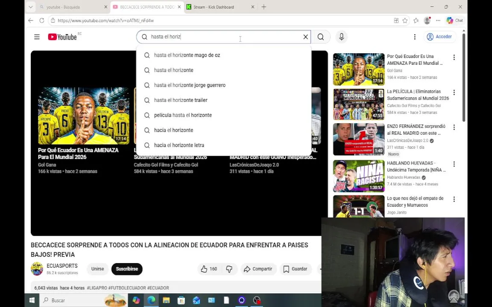
Task: Click the Unirse membership button
Action: click(x=97, y=269)
